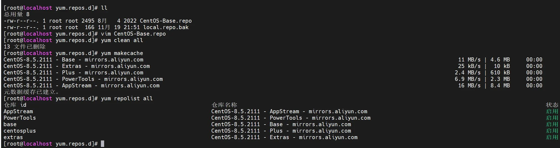Screen dimensions: 560x148
Task: Click the 'yum repolist all' command text
Action: click(127, 98)
